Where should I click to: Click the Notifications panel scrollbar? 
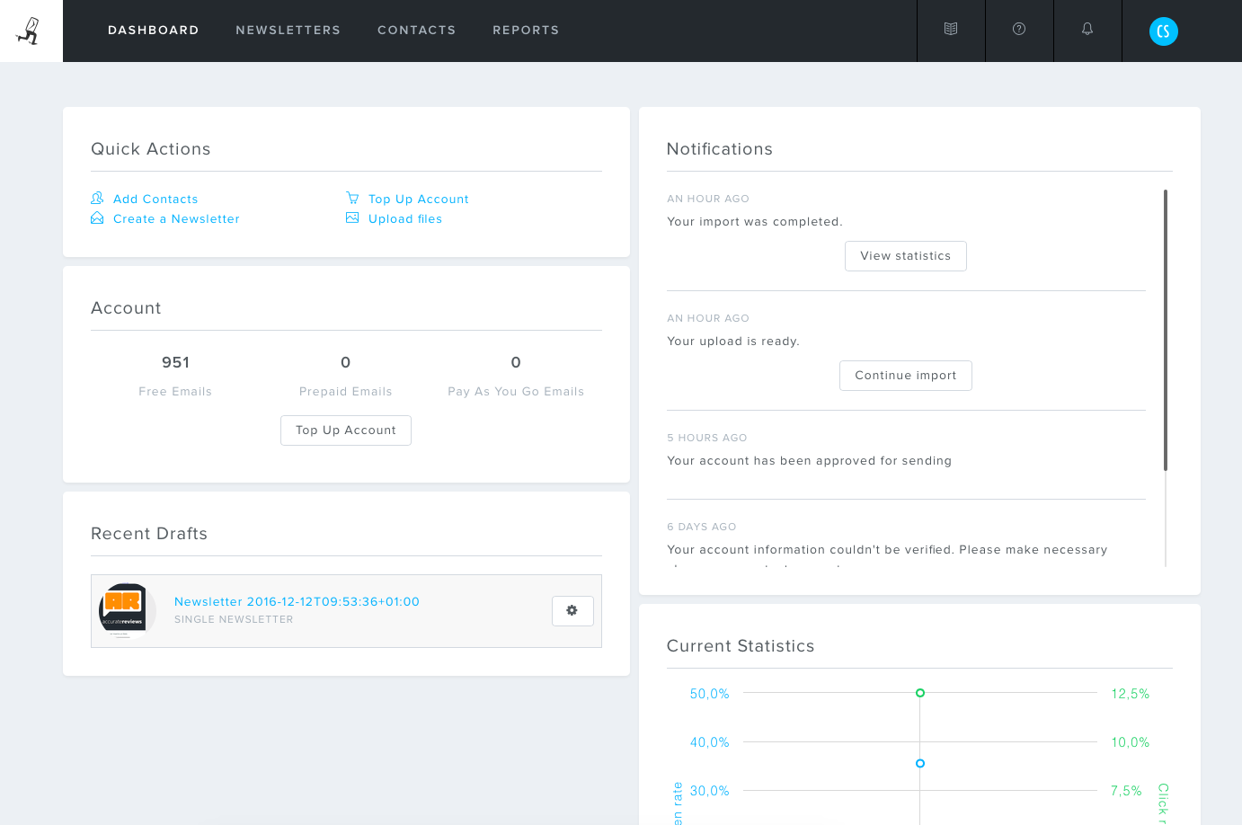coord(1166,331)
